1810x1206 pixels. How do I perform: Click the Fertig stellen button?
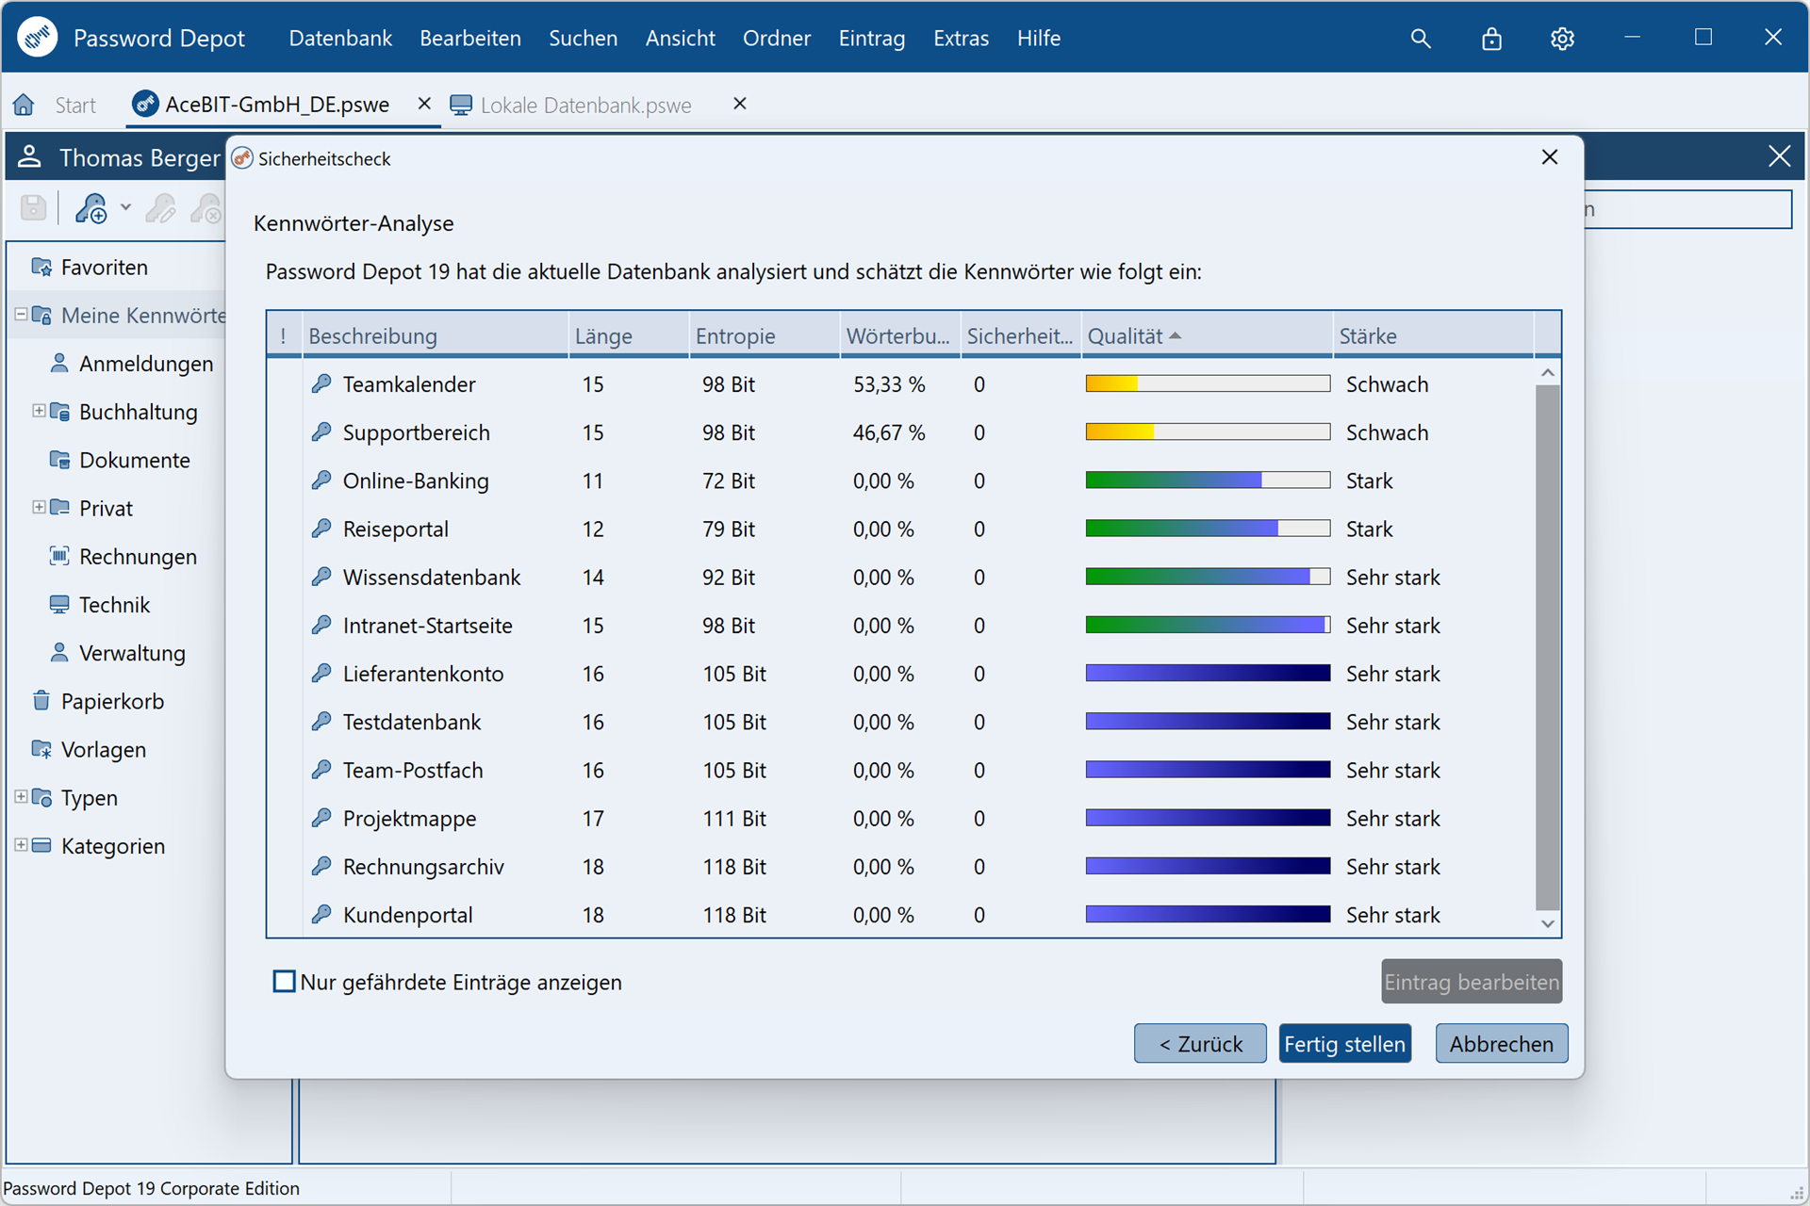tap(1344, 1043)
